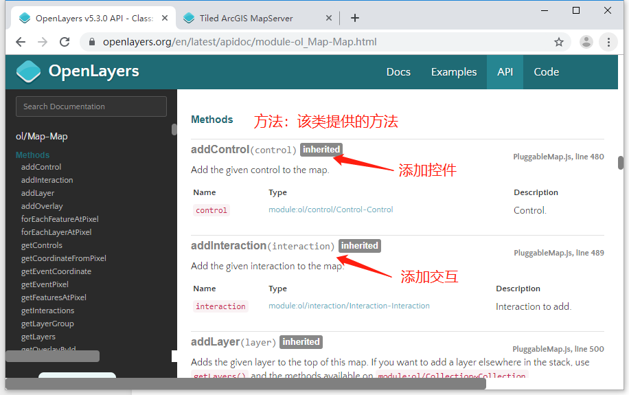The image size is (629, 395).
Task: Jump to forEachFeatureAtPixel in sidebar
Action: (x=60, y=219)
